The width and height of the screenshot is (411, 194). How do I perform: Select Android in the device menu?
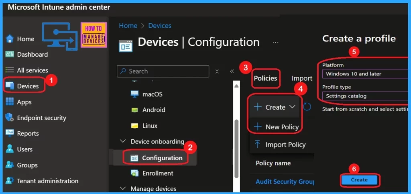point(154,110)
